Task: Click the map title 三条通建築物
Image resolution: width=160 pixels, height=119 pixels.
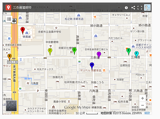Action: coord(22,7)
